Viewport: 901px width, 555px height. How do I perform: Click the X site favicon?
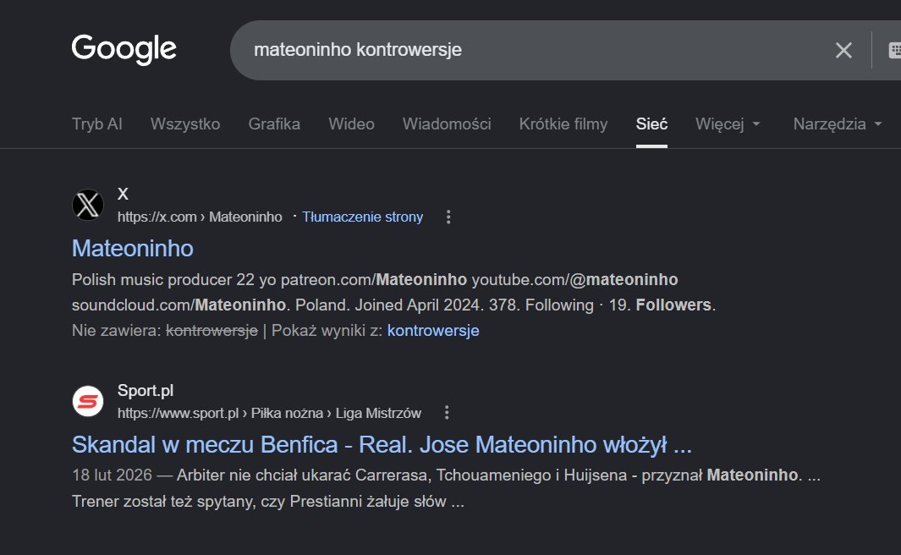(88, 205)
